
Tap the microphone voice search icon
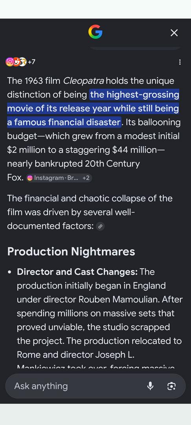point(150,386)
